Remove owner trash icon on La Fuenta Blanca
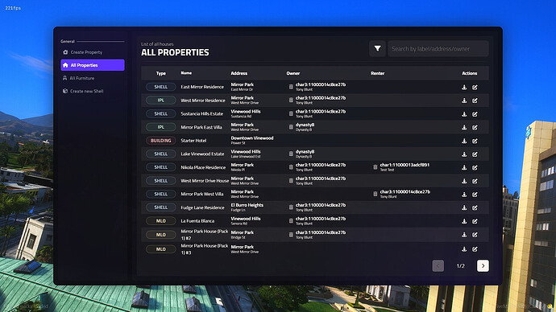This screenshot has height=312, width=556. pos(291,221)
